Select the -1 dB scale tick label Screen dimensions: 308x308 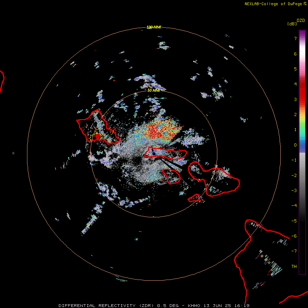[294, 160]
